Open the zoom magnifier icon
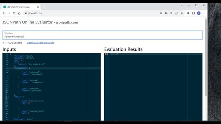The height and width of the screenshot is (124, 221). click(x=171, y=13)
